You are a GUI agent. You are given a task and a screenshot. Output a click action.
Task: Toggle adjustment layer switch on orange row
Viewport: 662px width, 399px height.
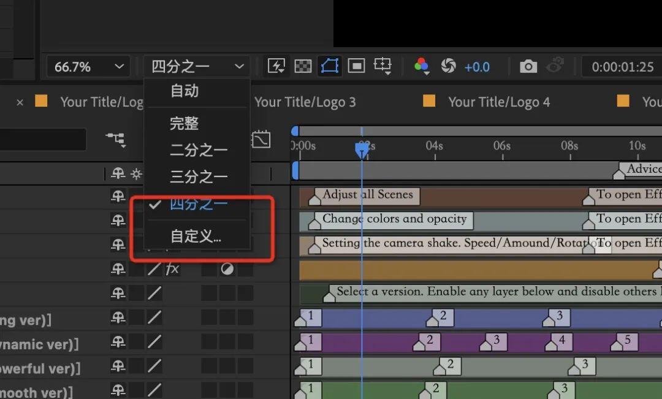coord(227,268)
